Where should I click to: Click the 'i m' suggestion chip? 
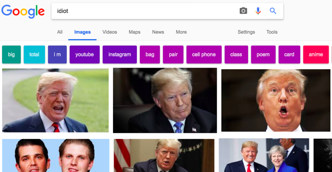coord(57,54)
